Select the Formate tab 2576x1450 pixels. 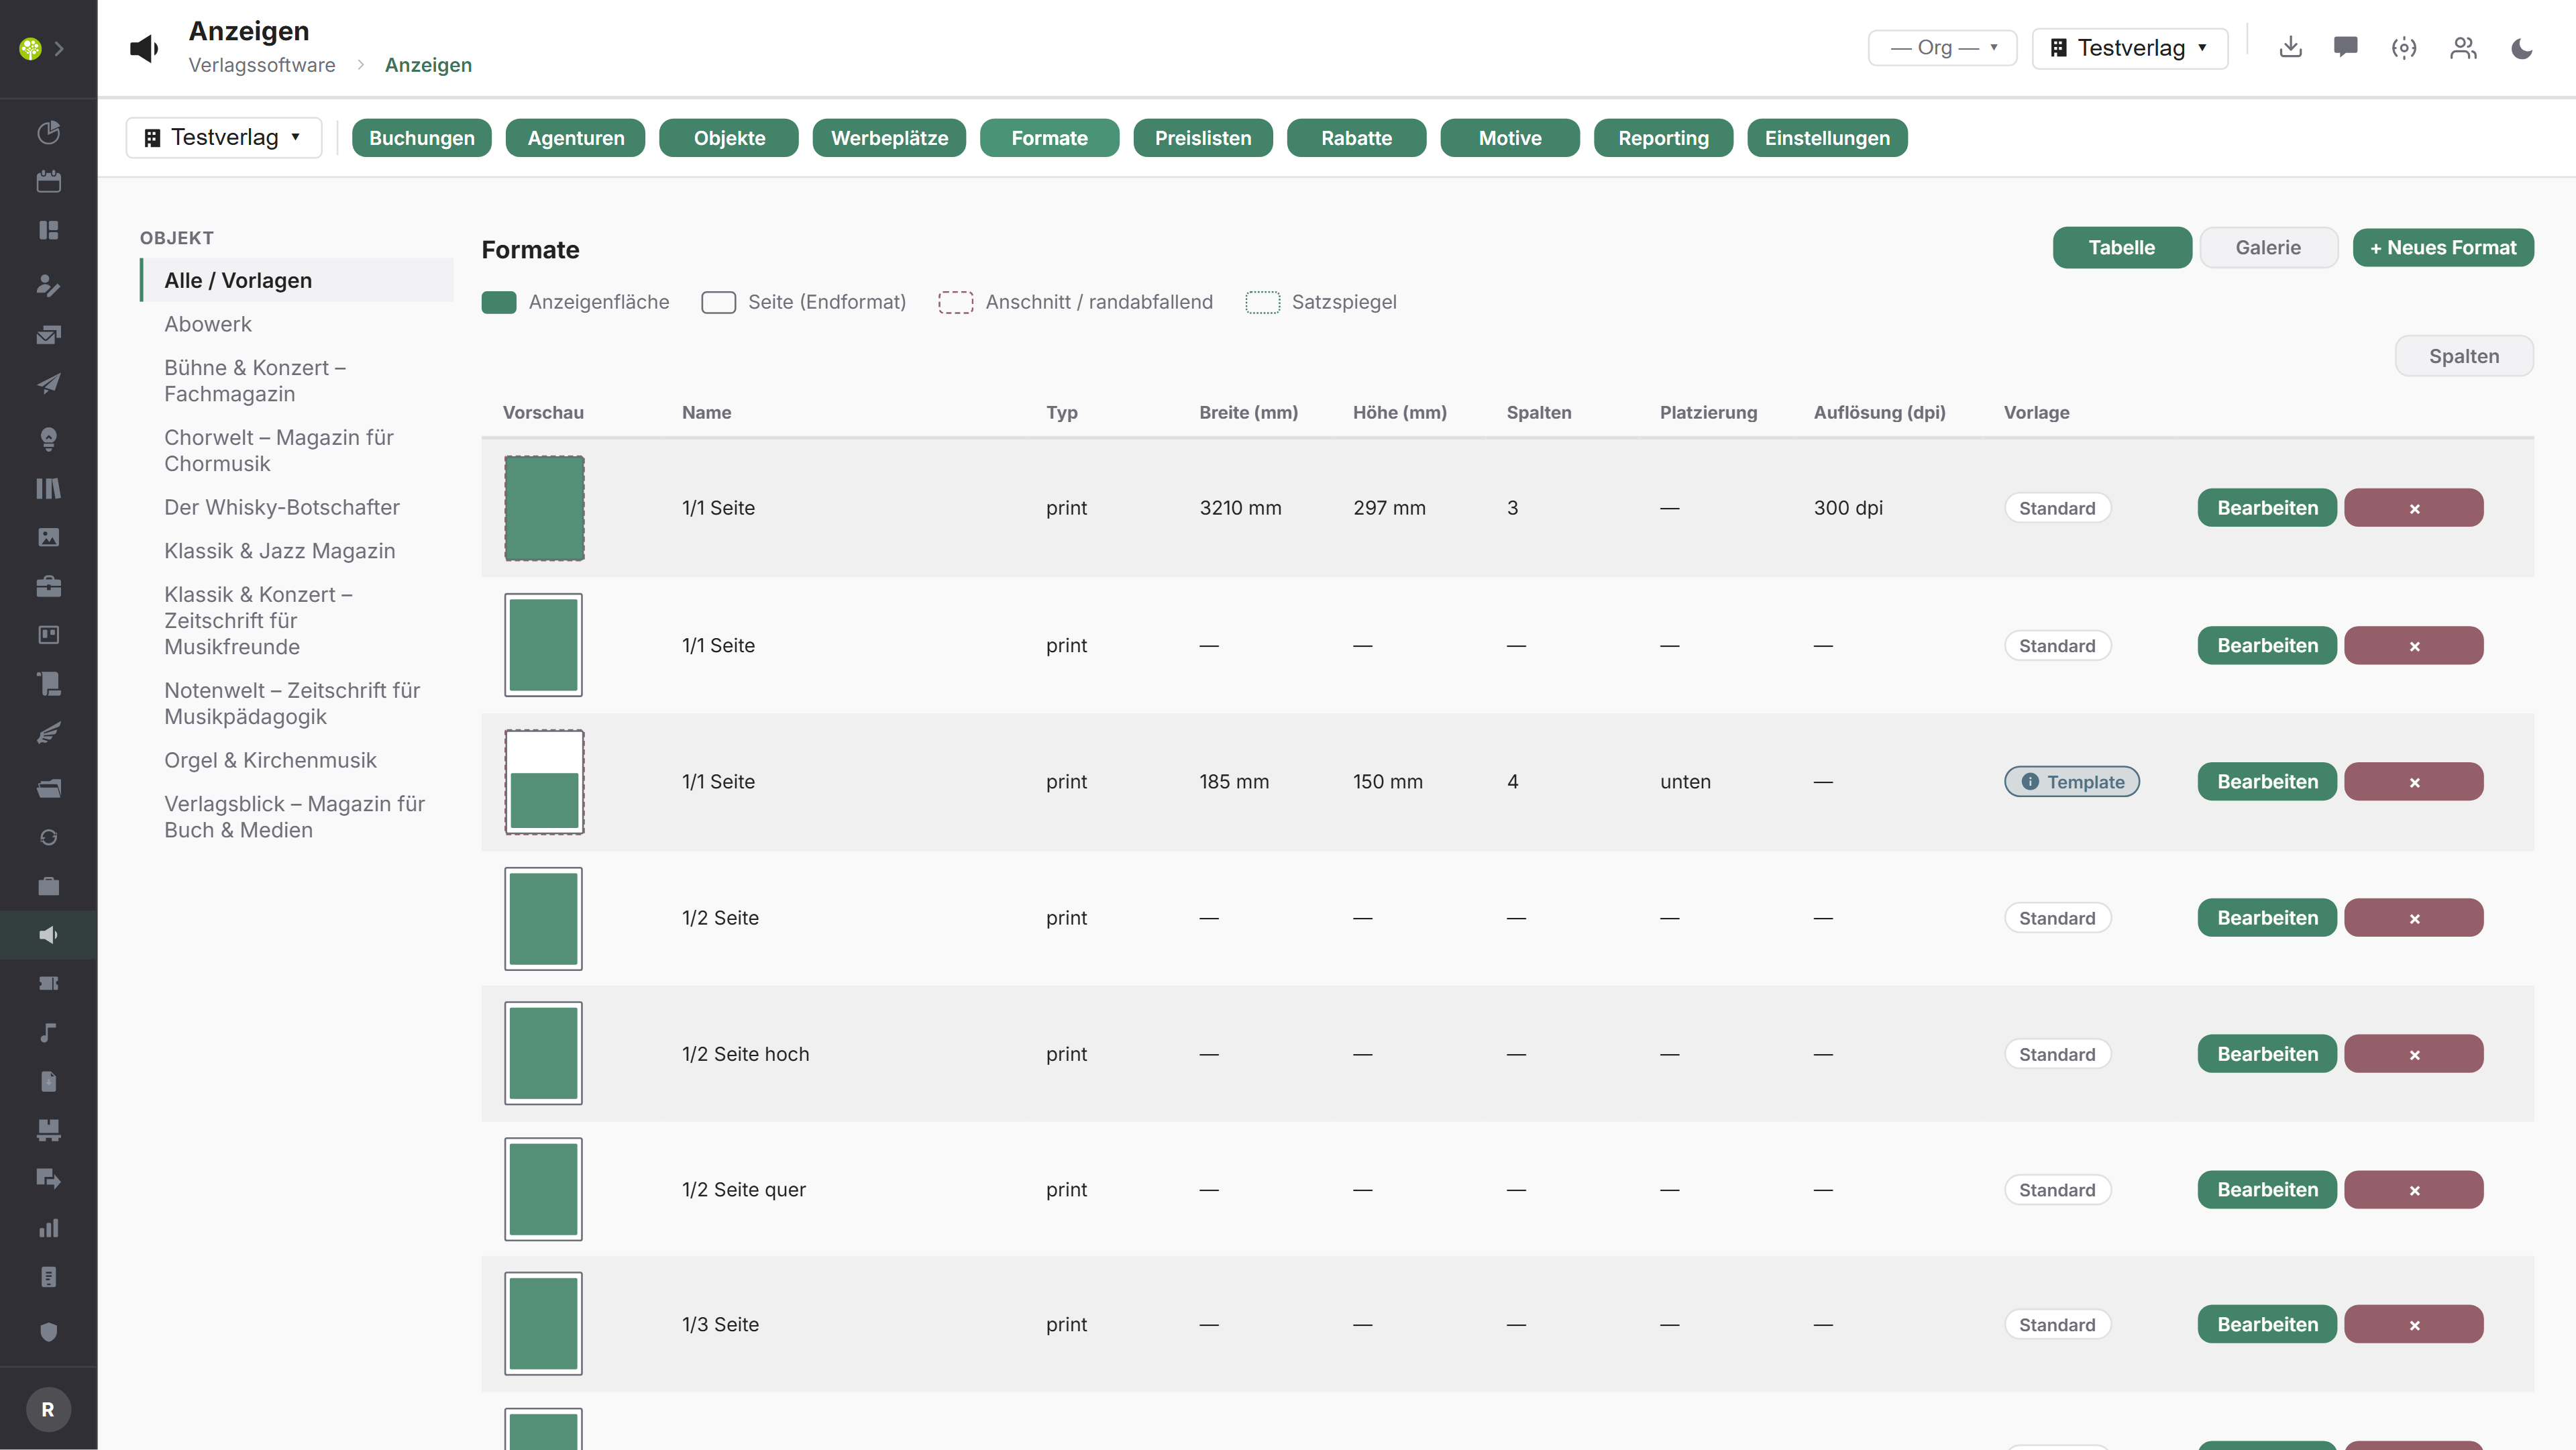click(x=1049, y=138)
